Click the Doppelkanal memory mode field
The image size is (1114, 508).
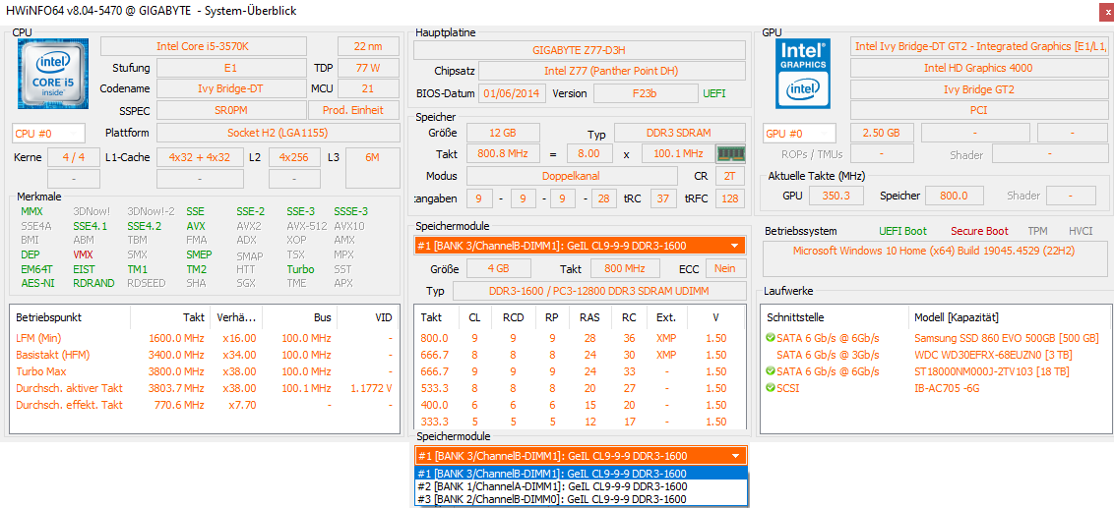(x=572, y=176)
